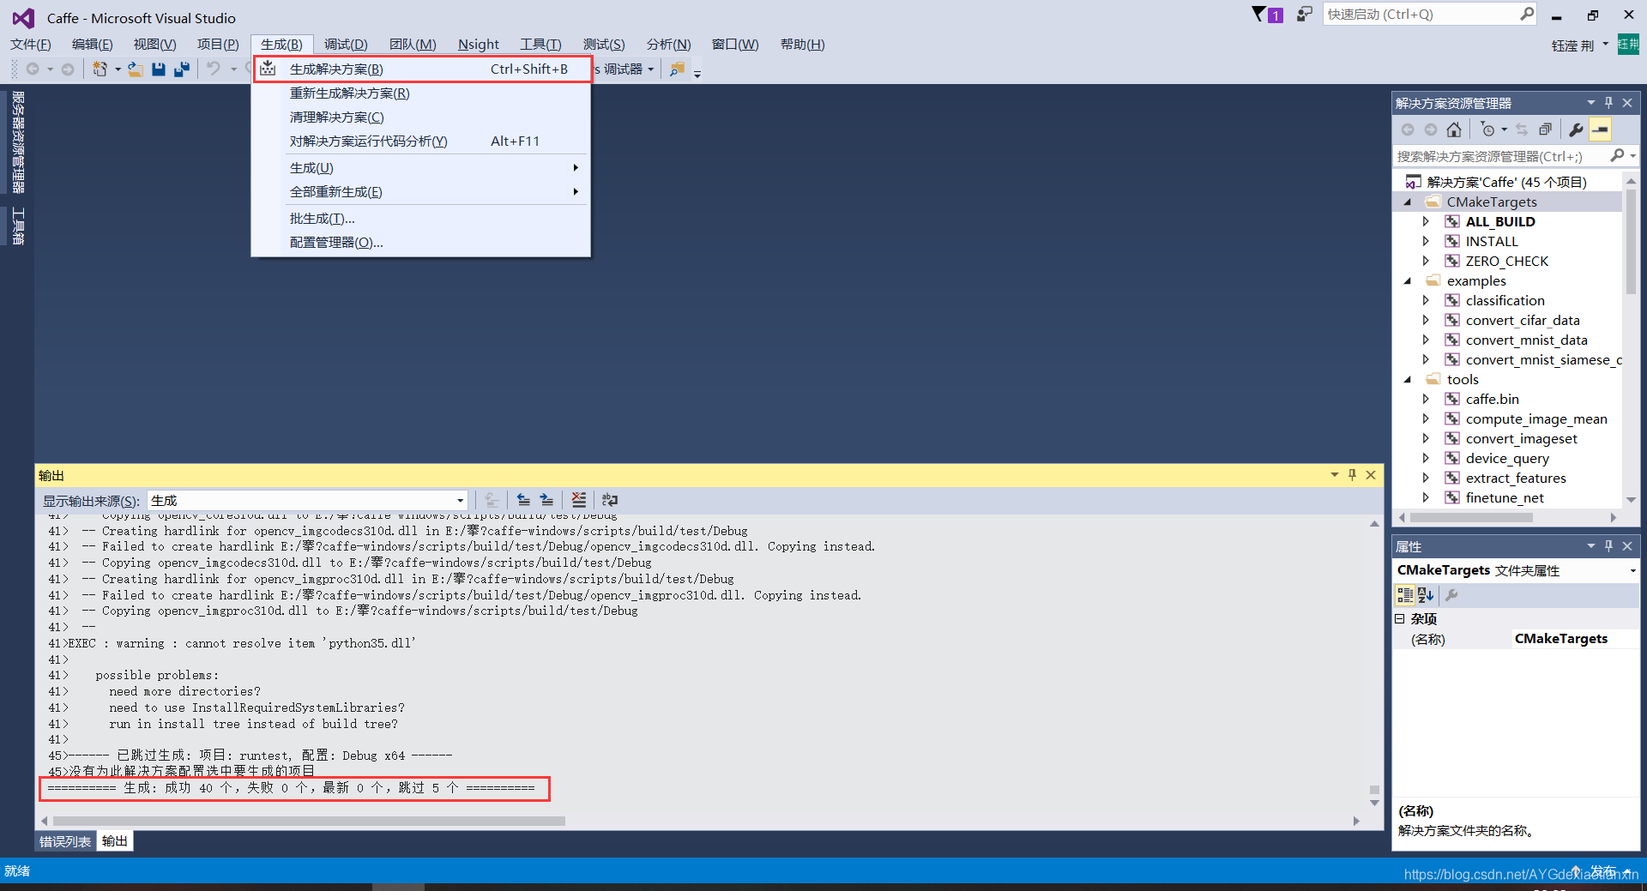Click the Save icon in toolbar
The image size is (1647, 891).
pyautogui.click(x=159, y=69)
